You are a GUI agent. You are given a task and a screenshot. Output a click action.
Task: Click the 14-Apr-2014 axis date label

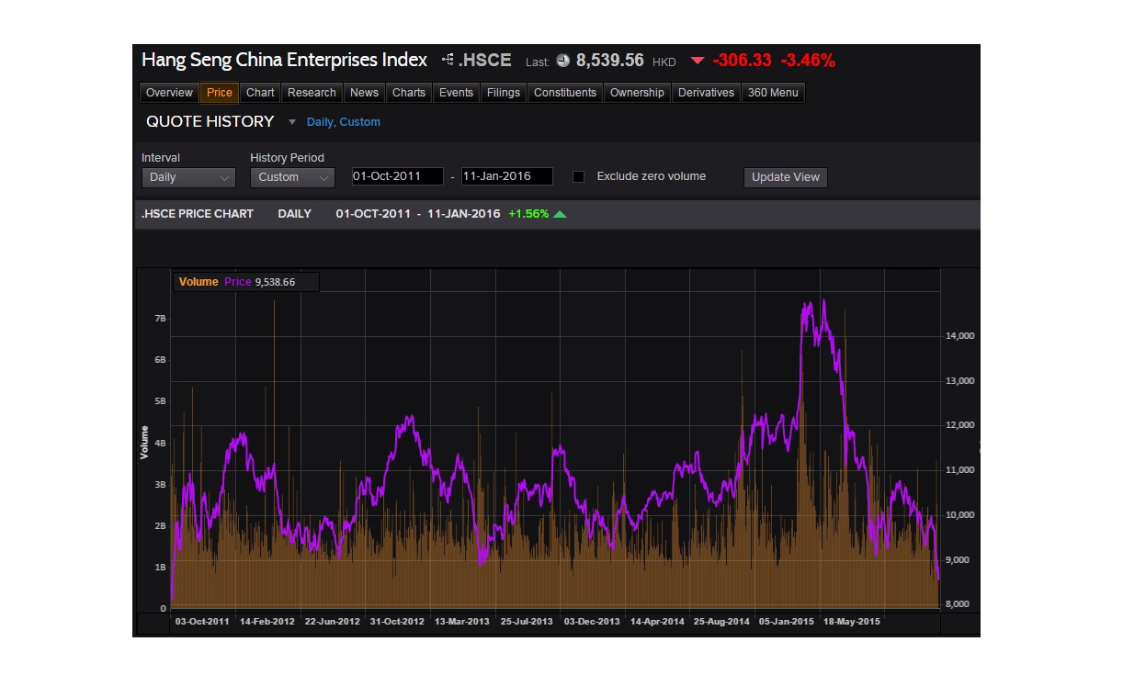[657, 622]
